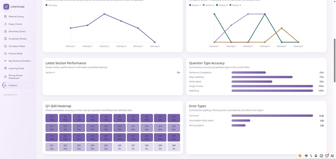Click the Import Center upload icon

(5, 24)
